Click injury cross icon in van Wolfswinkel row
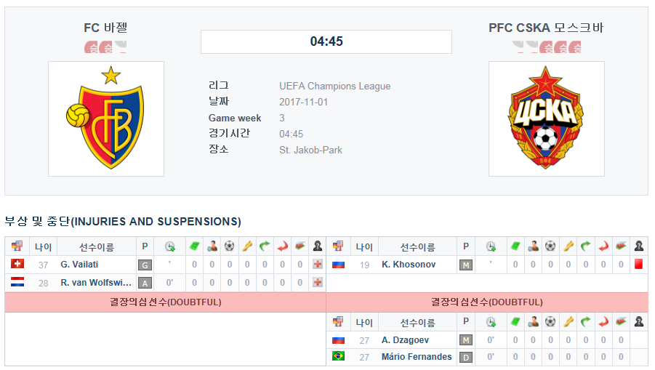The image size is (655, 370). tap(318, 282)
